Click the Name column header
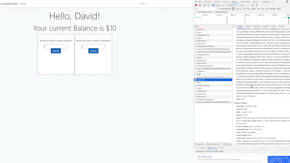 213,26
